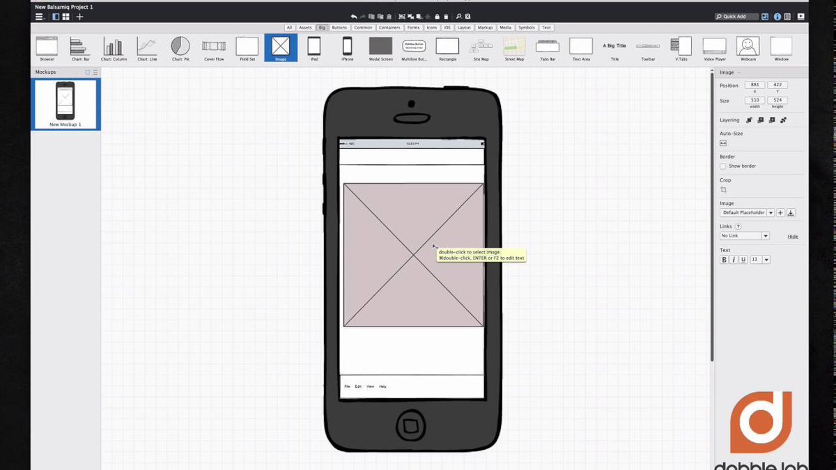Viewport: 836px width, 470px height.
Task: Add the A Big Title component
Action: pyautogui.click(x=614, y=49)
